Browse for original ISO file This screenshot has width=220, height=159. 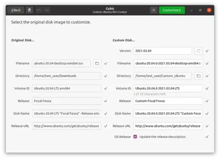[97, 63]
